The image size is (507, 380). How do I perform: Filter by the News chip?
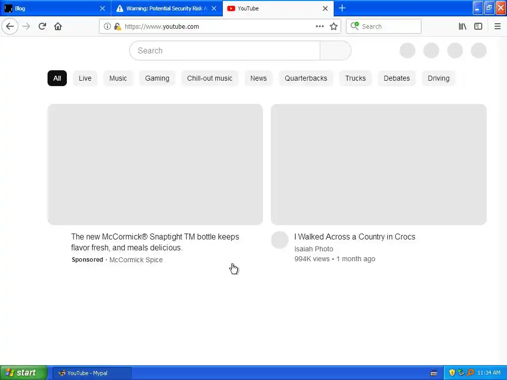(258, 78)
